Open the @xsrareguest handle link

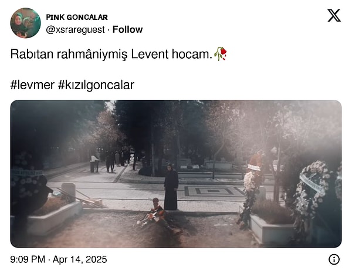coord(76,30)
